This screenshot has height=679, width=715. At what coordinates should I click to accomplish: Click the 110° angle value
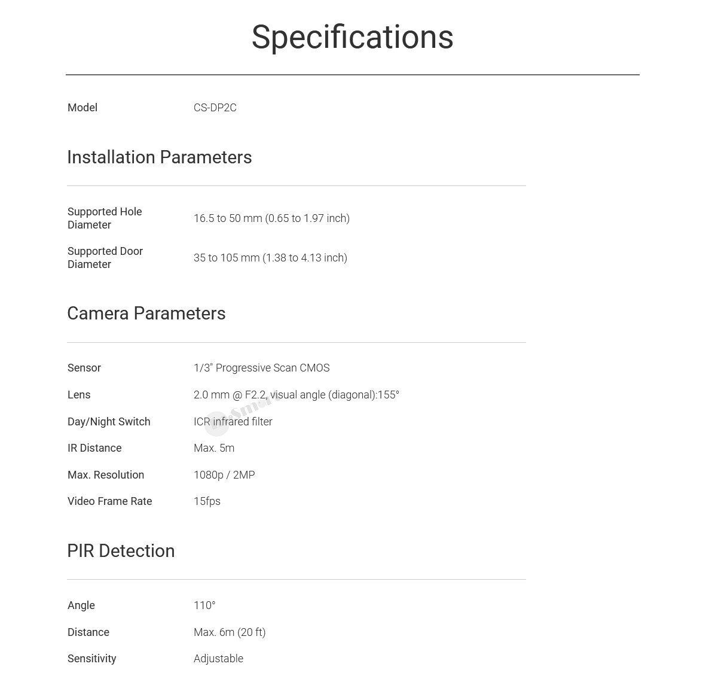(x=204, y=605)
